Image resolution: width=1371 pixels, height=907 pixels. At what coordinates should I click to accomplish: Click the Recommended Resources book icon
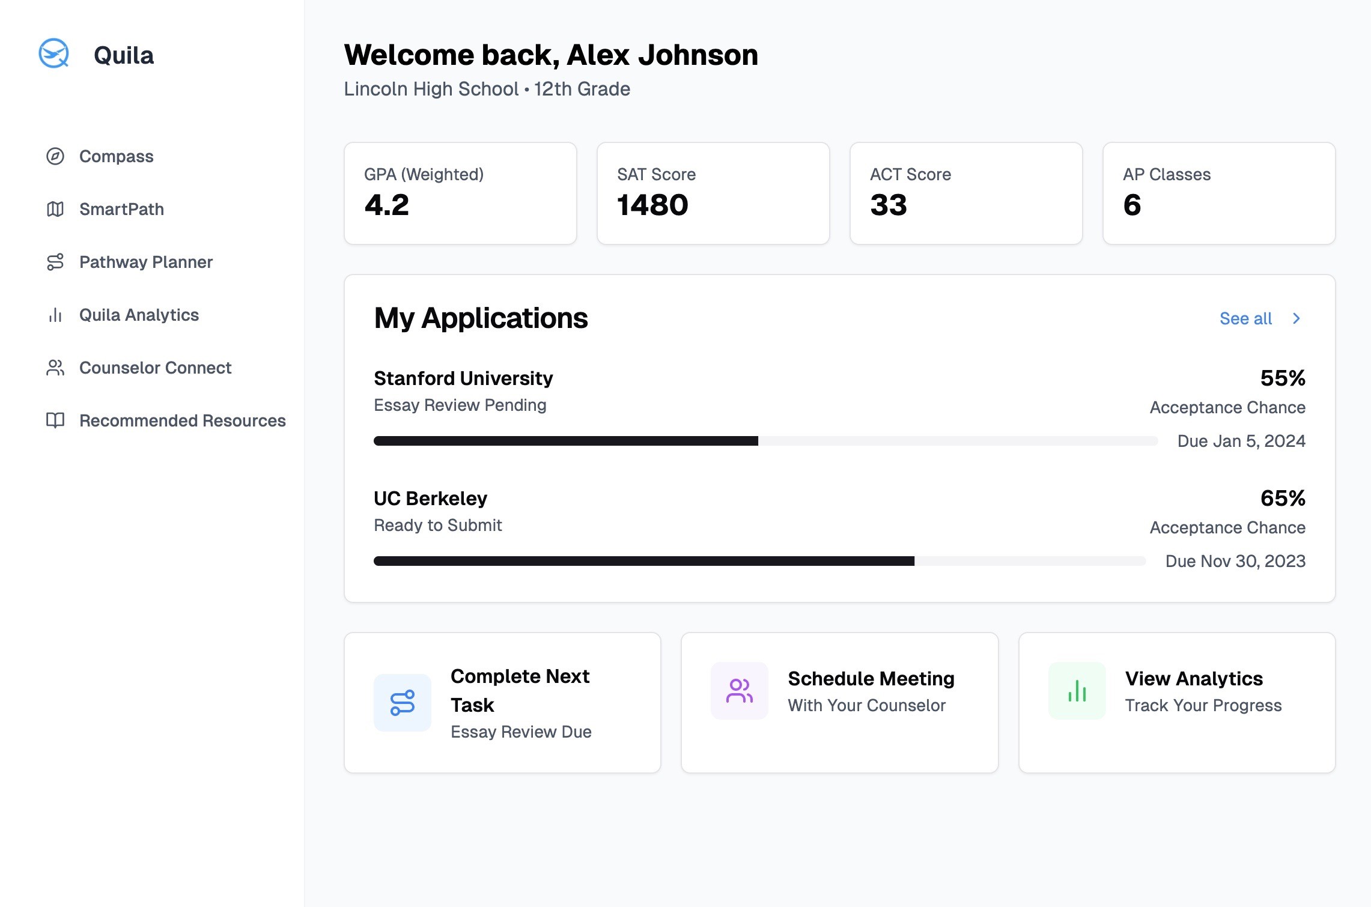(x=55, y=420)
